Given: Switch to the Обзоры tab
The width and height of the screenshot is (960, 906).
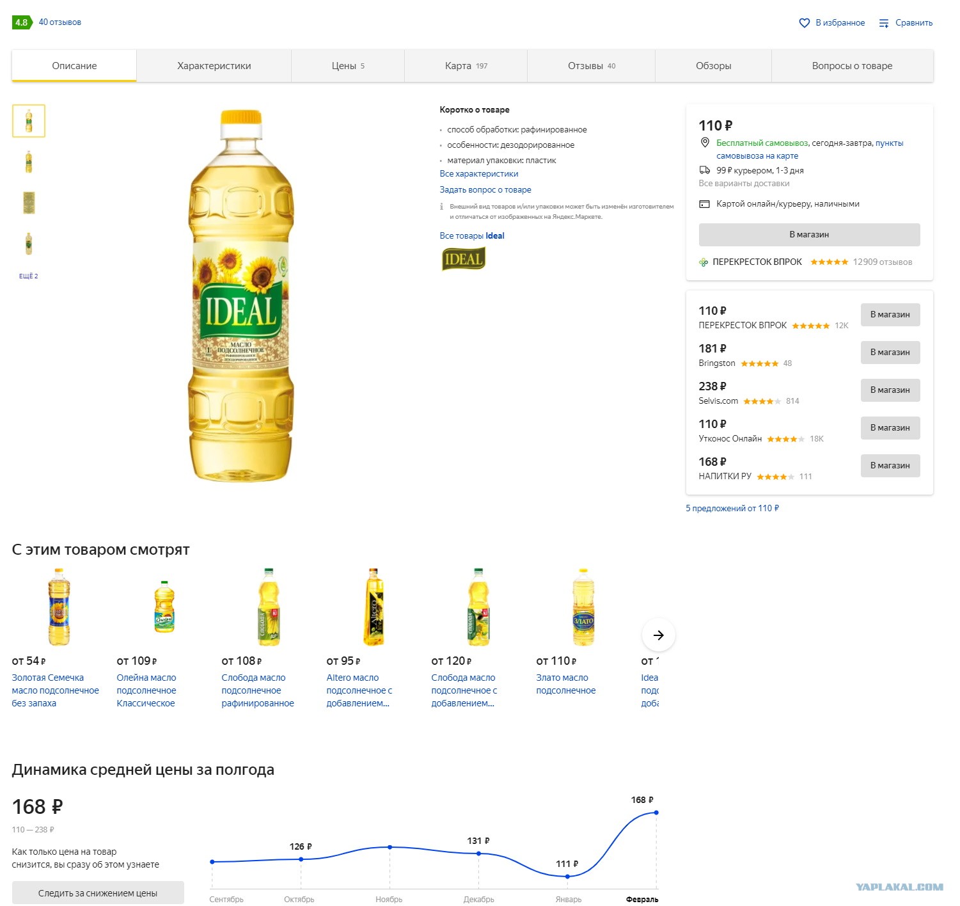Looking at the screenshot, I should tap(714, 66).
